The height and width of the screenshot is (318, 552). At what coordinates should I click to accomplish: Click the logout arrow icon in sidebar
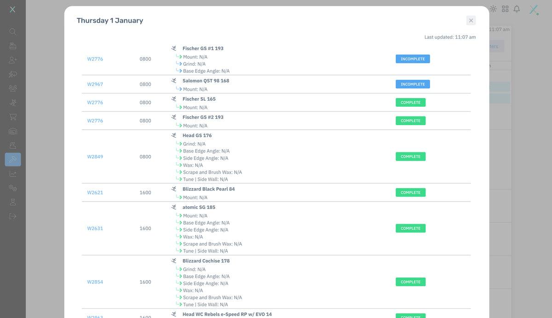tap(13, 216)
